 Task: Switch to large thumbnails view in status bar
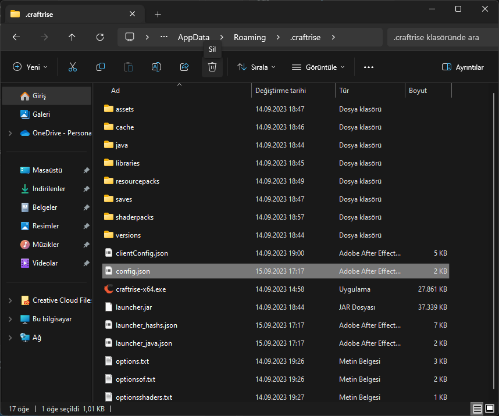[489, 409]
